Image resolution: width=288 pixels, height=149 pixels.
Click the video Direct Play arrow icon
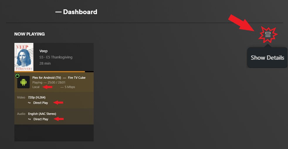coord(29,103)
